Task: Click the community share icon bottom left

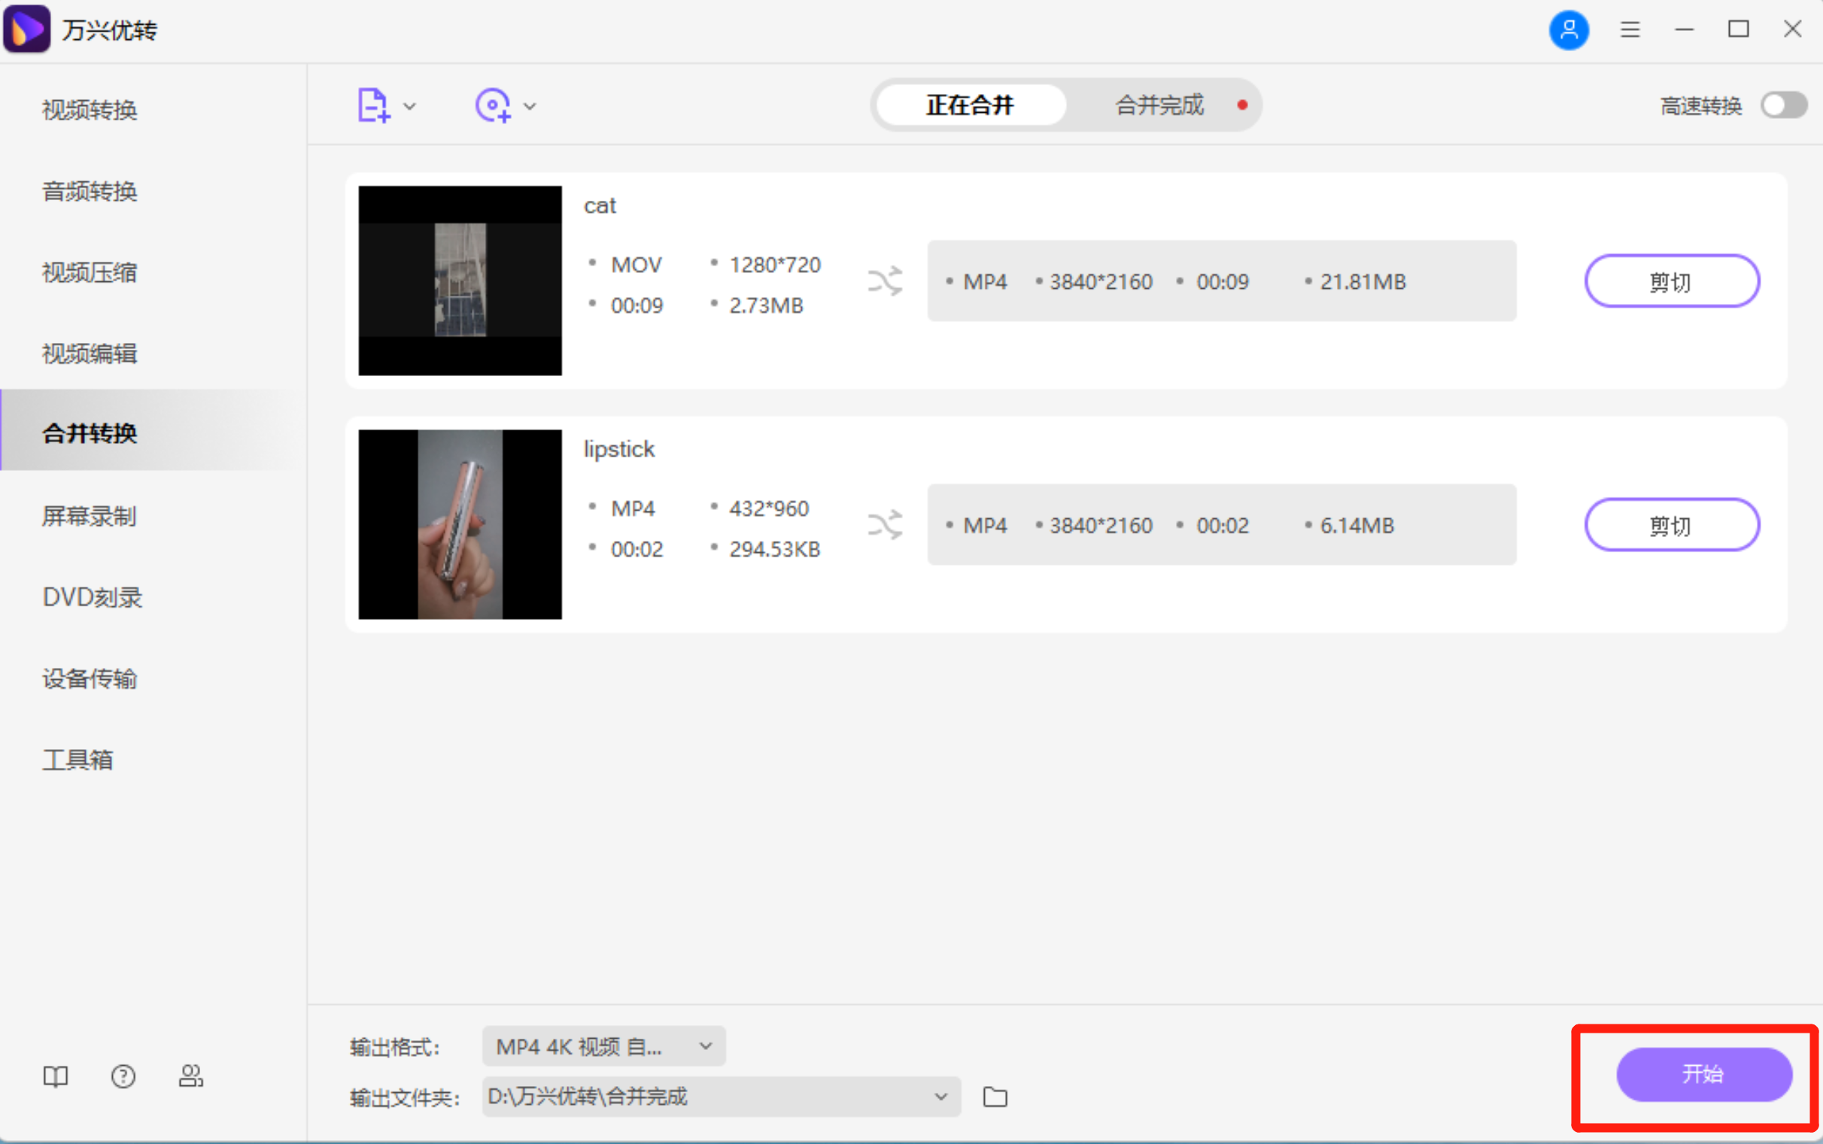Action: 190,1076
